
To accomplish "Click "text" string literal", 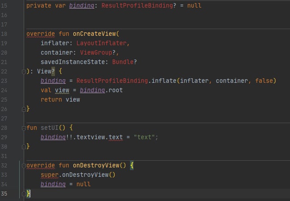I will (144, 137).
